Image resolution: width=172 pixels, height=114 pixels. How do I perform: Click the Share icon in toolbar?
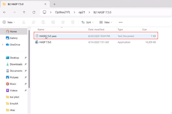point(63,22)
